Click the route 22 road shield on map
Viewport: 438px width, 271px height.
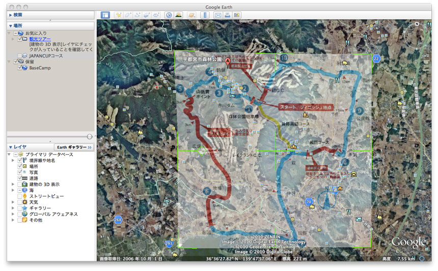pyautogui.click(x=376, y=58)
